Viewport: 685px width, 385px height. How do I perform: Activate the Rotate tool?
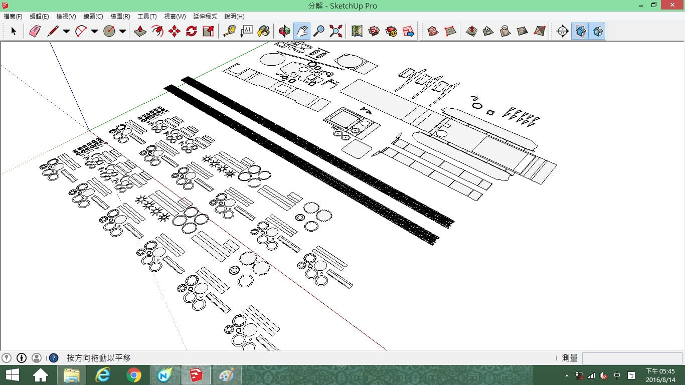[192, 31]
